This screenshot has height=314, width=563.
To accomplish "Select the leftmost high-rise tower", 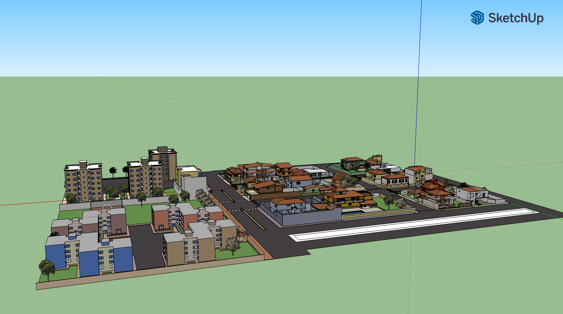I will click(83, 182).
